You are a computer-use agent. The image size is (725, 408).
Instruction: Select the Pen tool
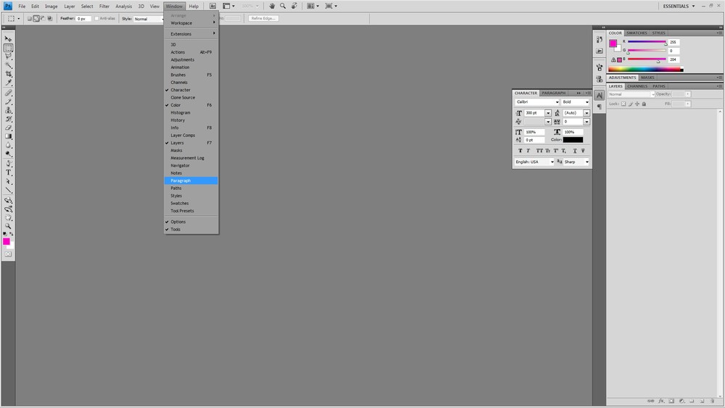(8, 164)
